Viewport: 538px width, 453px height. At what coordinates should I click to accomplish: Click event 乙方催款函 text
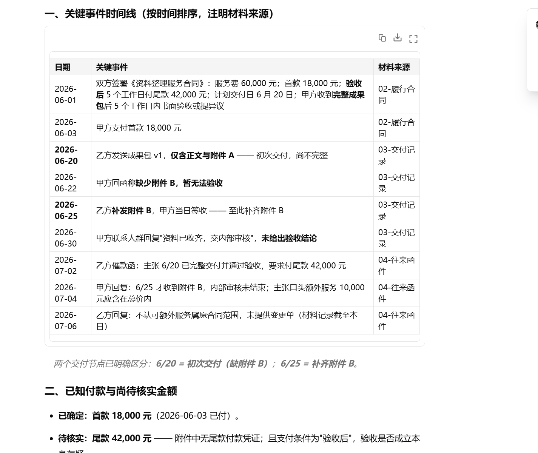tap(221, 265)
